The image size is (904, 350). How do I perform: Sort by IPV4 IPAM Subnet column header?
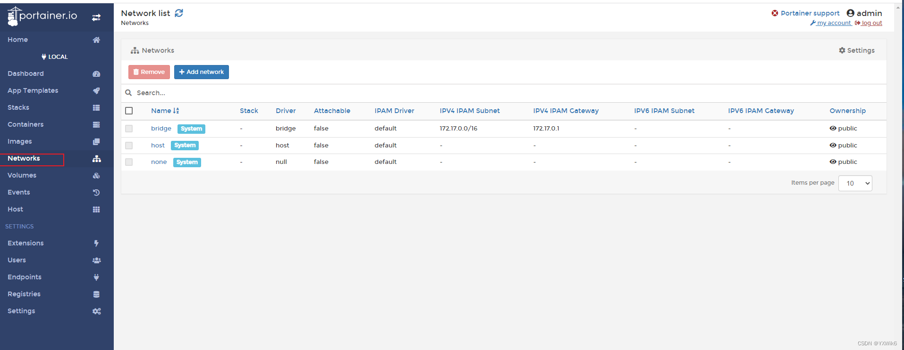pyautogui.click(x=470, y=111)
